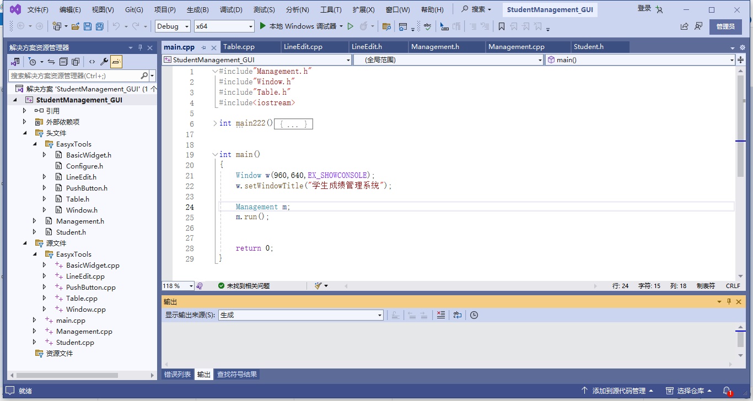Click the 管理员 button
Screen dimensions: 753x401
click(725, 26)
